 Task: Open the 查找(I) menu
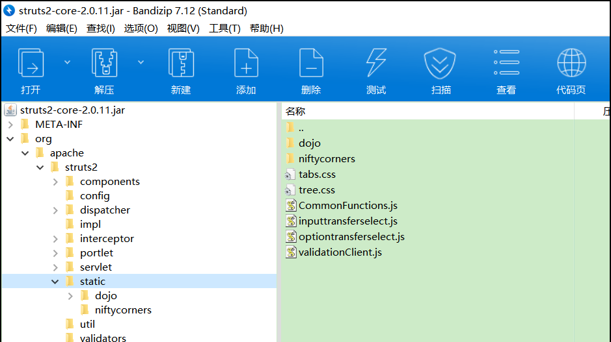click(101, 29)
